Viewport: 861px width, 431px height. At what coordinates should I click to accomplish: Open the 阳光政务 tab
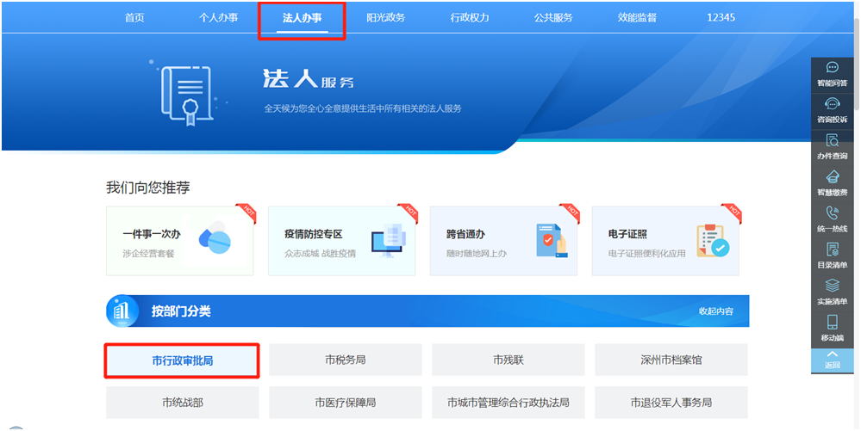(x=385, y=17)
